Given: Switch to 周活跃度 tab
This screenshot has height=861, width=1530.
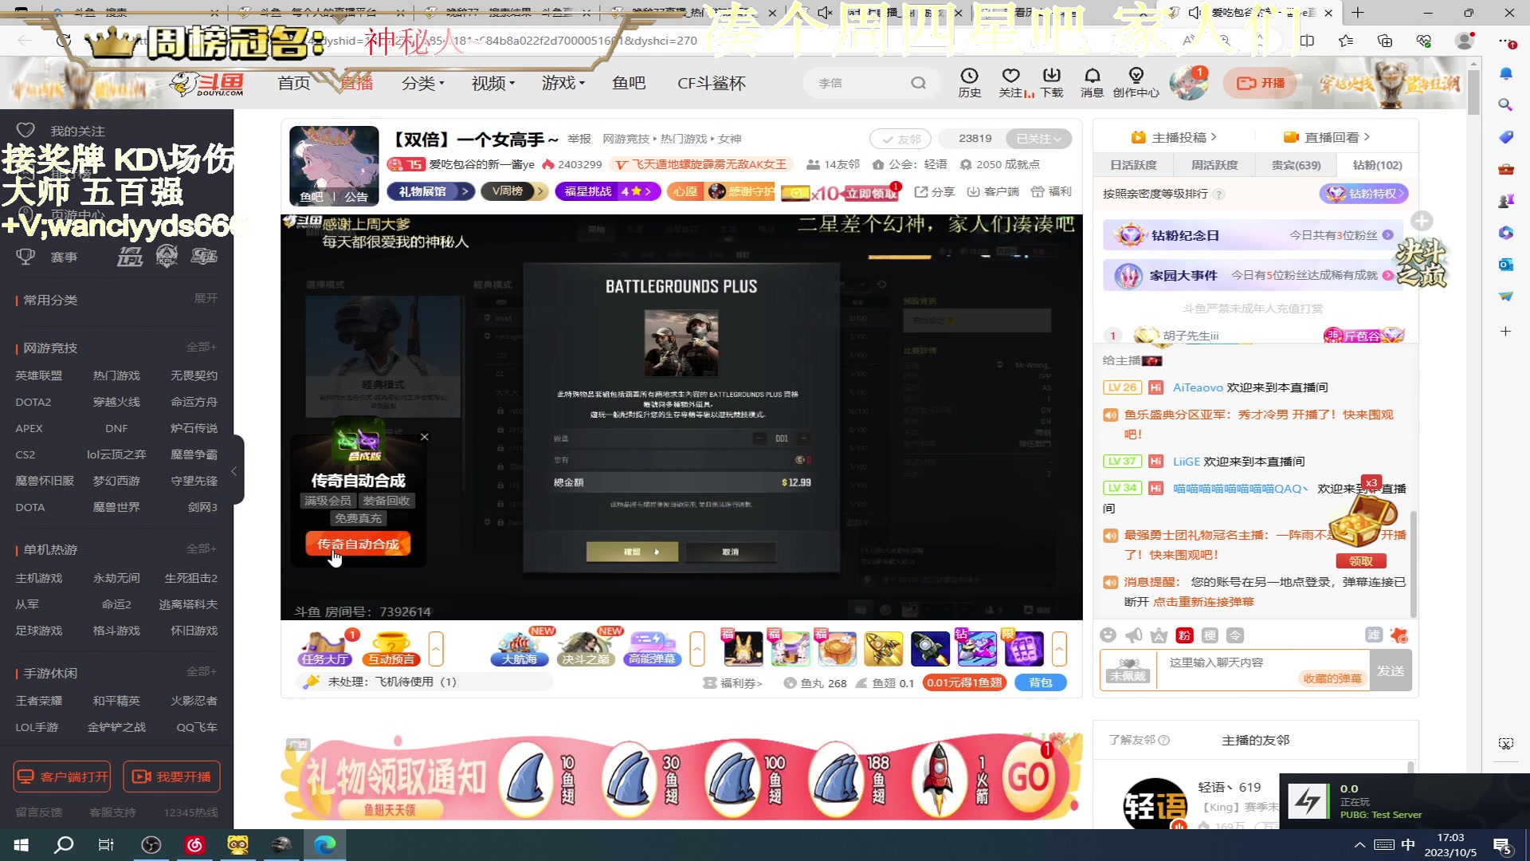Looking at the screenshot, I should click(x=1214, y=165).
